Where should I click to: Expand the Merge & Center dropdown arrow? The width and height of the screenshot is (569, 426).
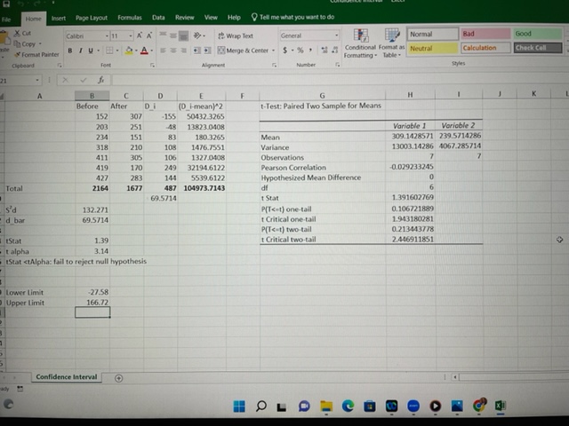coord(273,51)
